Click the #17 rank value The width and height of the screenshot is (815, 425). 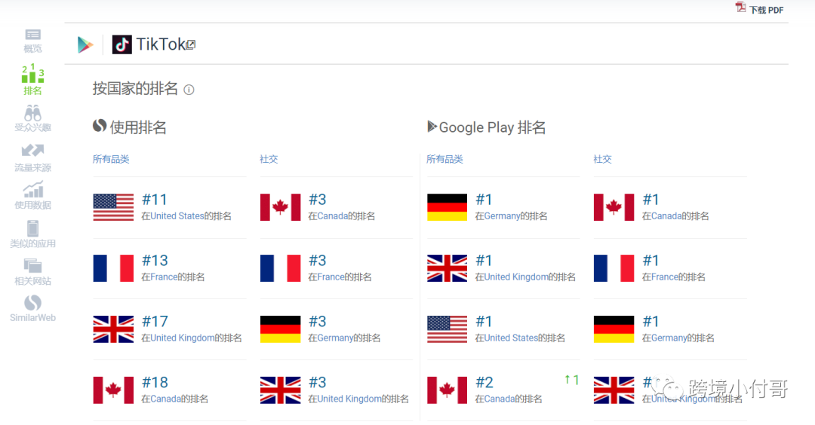pos(155,322)
